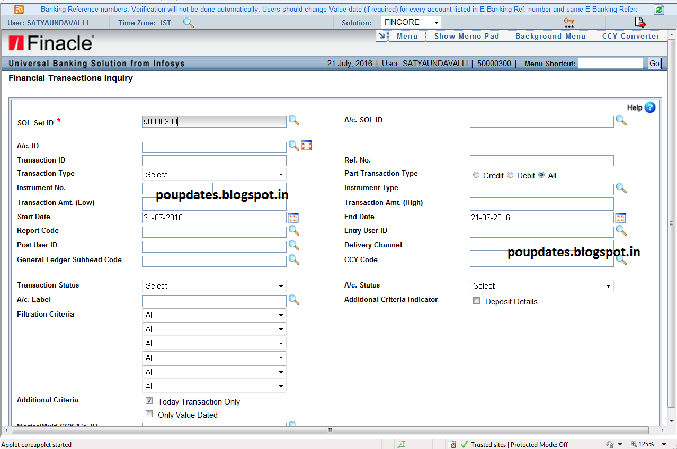This screenshot has width=677, height=449.
Task: Select the Credit radio button
Action: pos(476,175)
